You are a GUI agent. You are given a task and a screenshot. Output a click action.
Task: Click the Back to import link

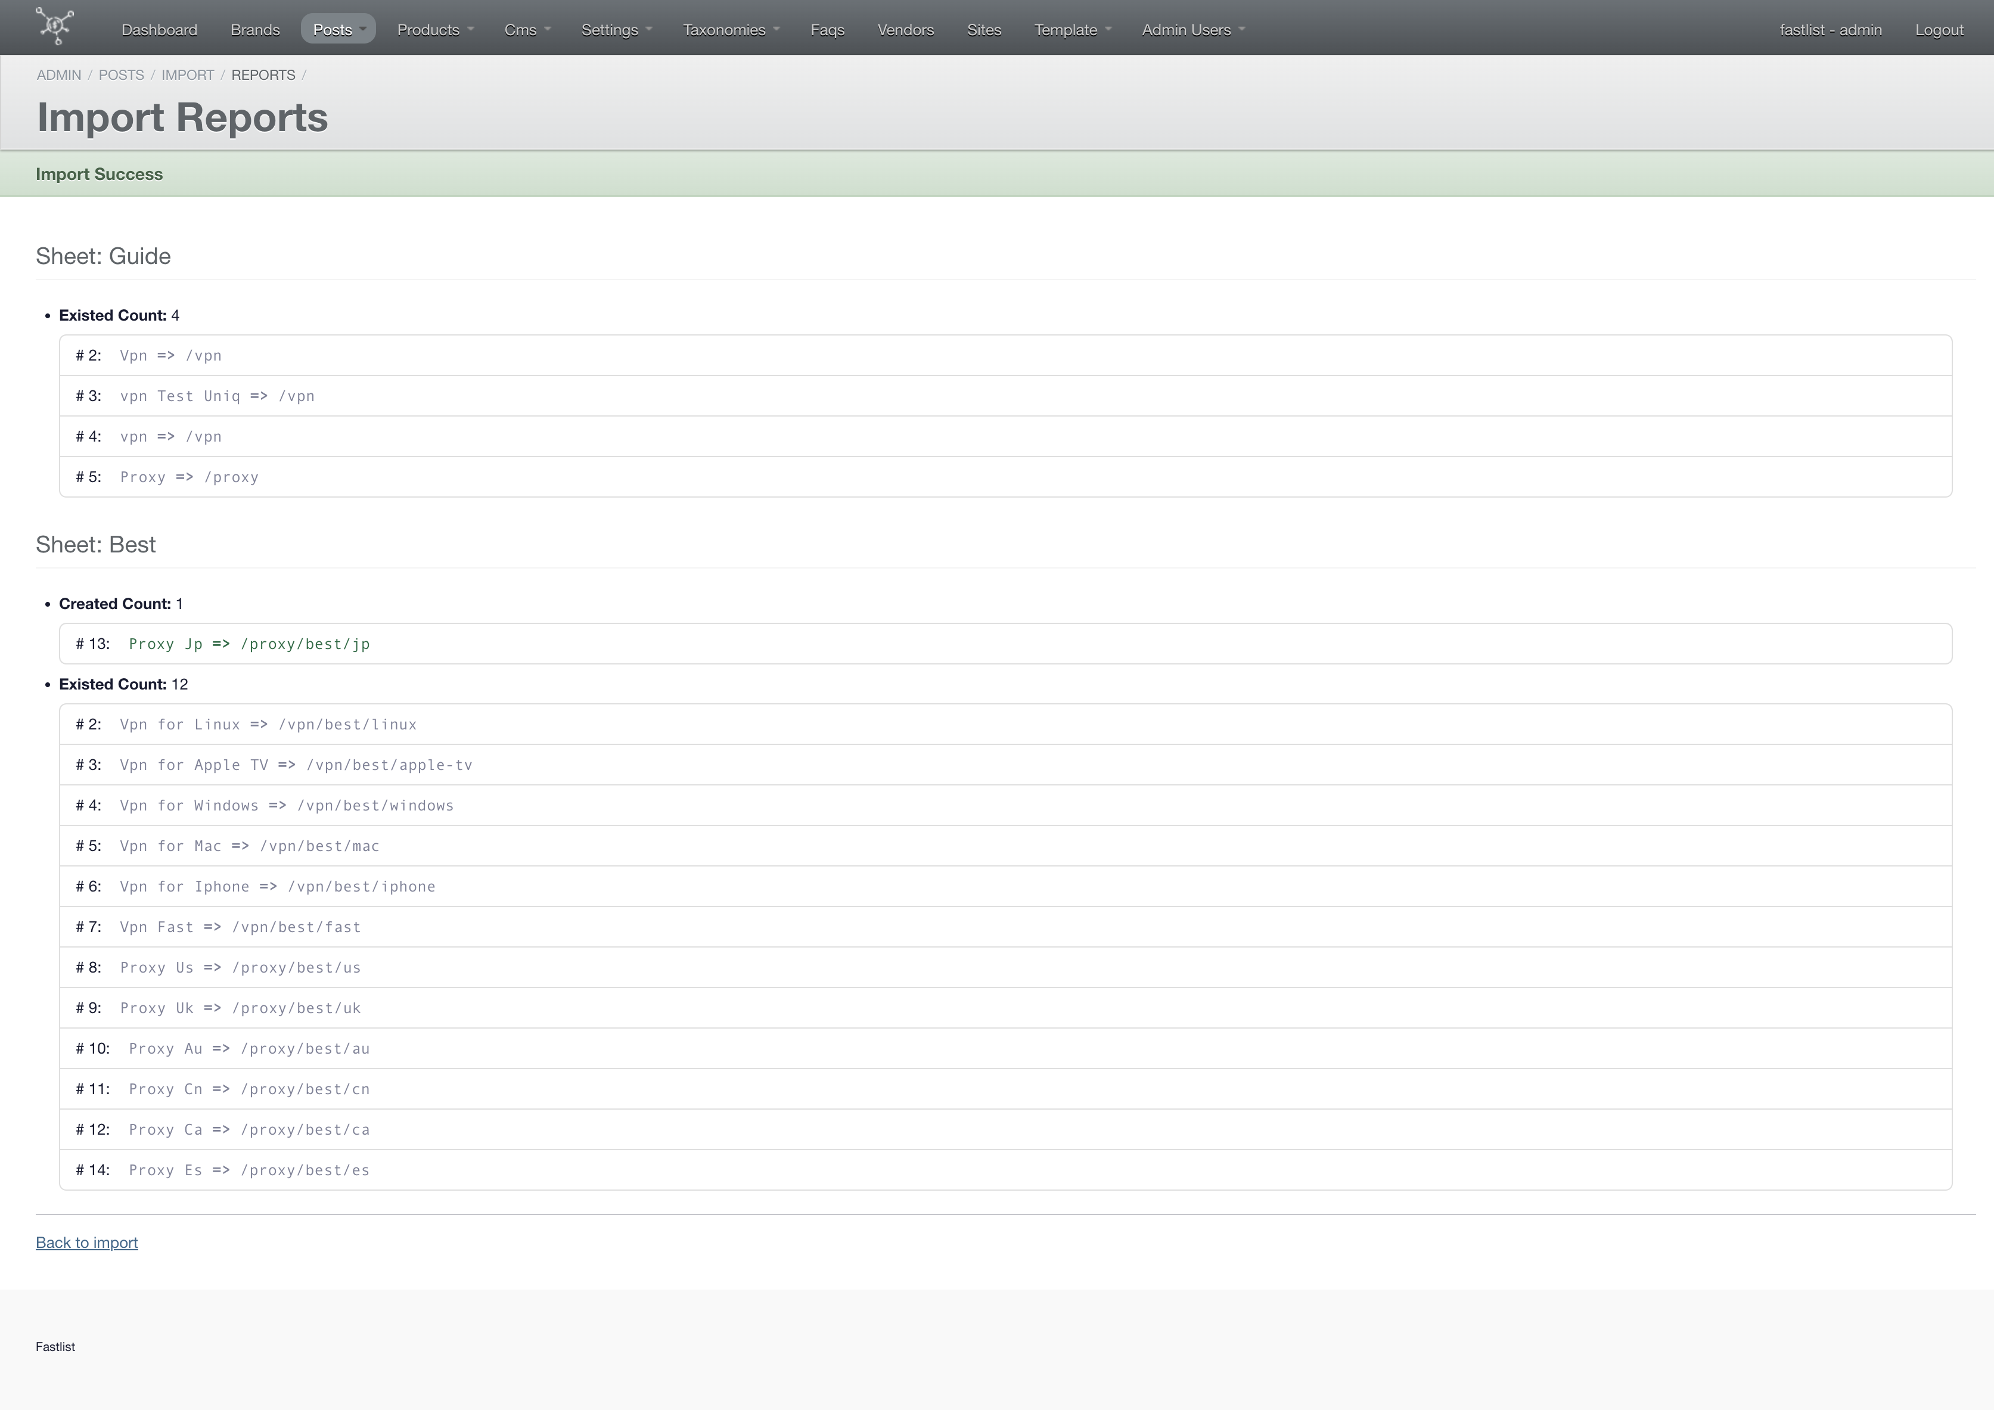(x=87, y=1241)
